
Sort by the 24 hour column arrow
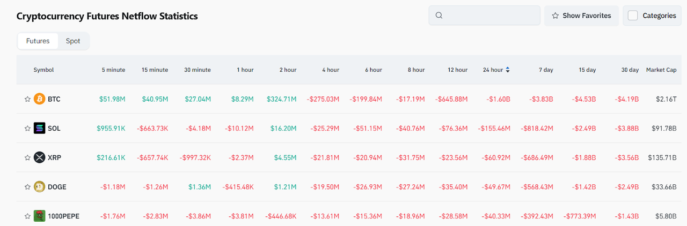[x=508, y=70]
